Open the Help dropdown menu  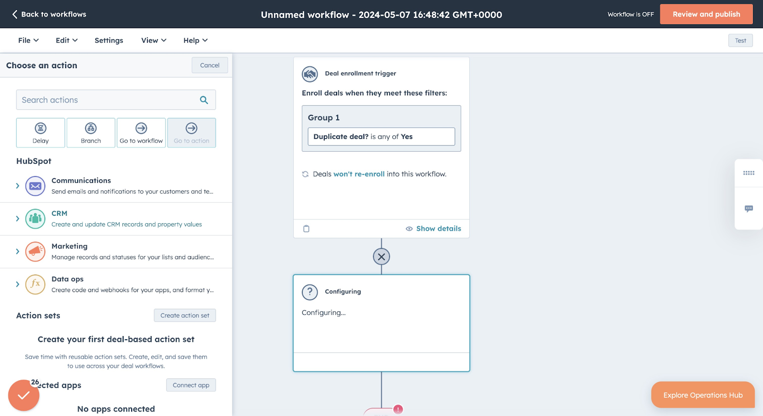click(x=196, y=41)
